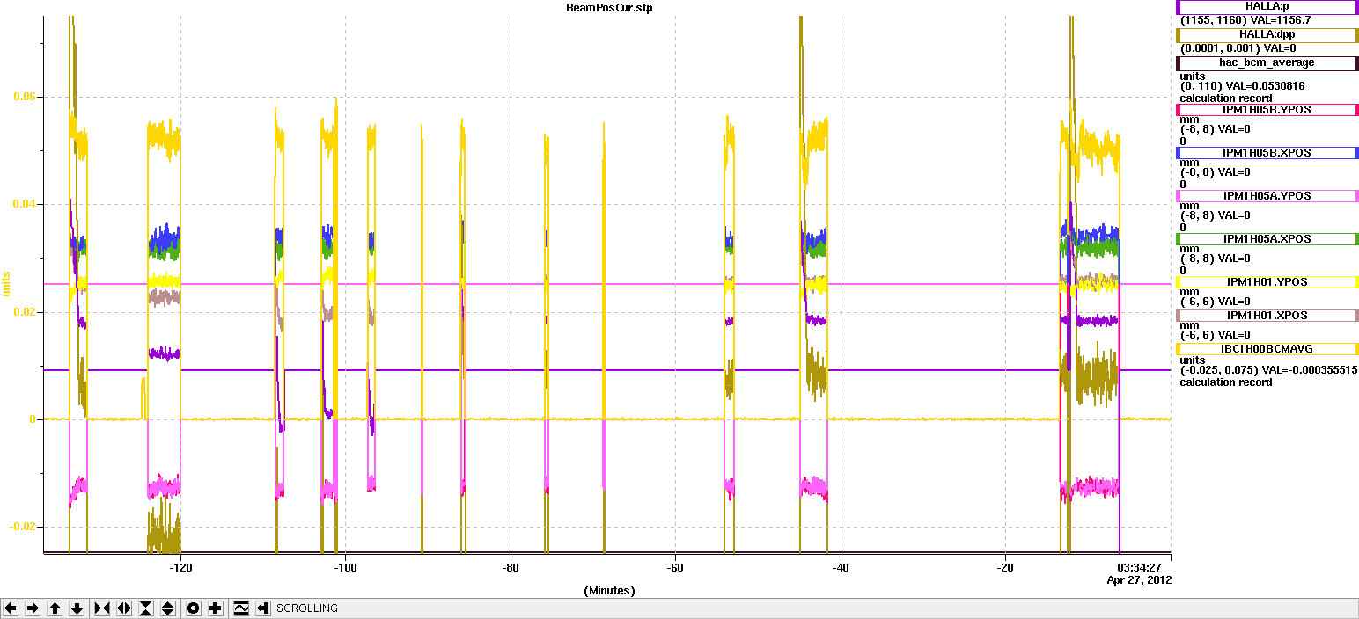Select the hac_bcm_average legend entry
Screen dimensions: 1359x619
pos(1267,63)
